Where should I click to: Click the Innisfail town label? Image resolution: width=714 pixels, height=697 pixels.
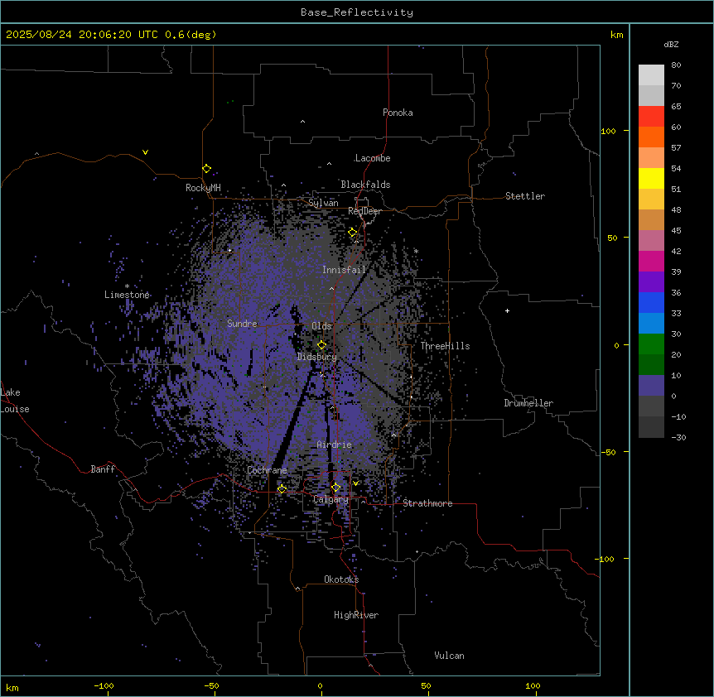[x=344, y=270]
